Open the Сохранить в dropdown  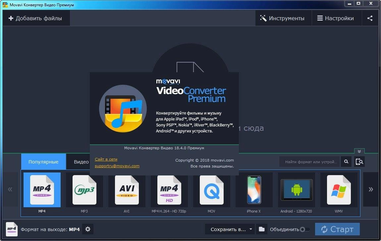230,229
